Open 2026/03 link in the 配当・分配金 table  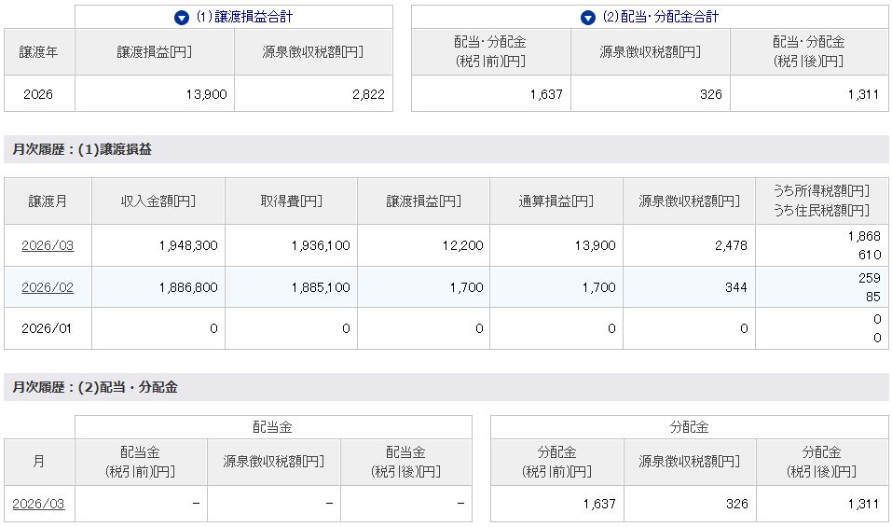tap(38, 504)
